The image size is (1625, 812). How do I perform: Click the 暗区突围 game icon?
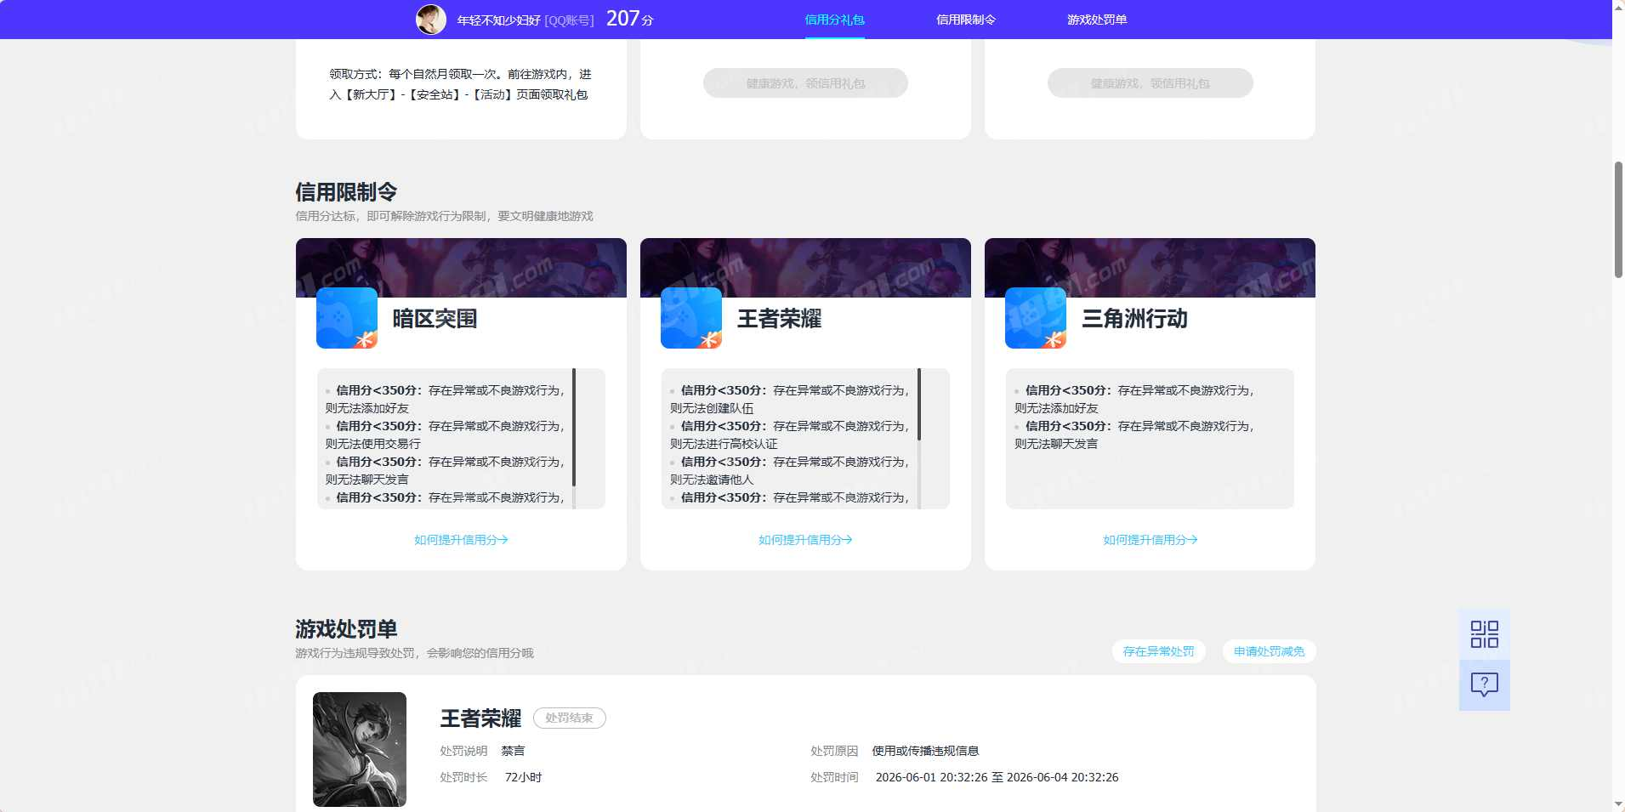[347, 318]
